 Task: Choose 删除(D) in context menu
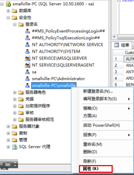click(x=102, y=152)
